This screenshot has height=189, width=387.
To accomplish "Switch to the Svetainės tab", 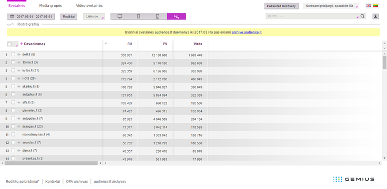I will 16,5.
